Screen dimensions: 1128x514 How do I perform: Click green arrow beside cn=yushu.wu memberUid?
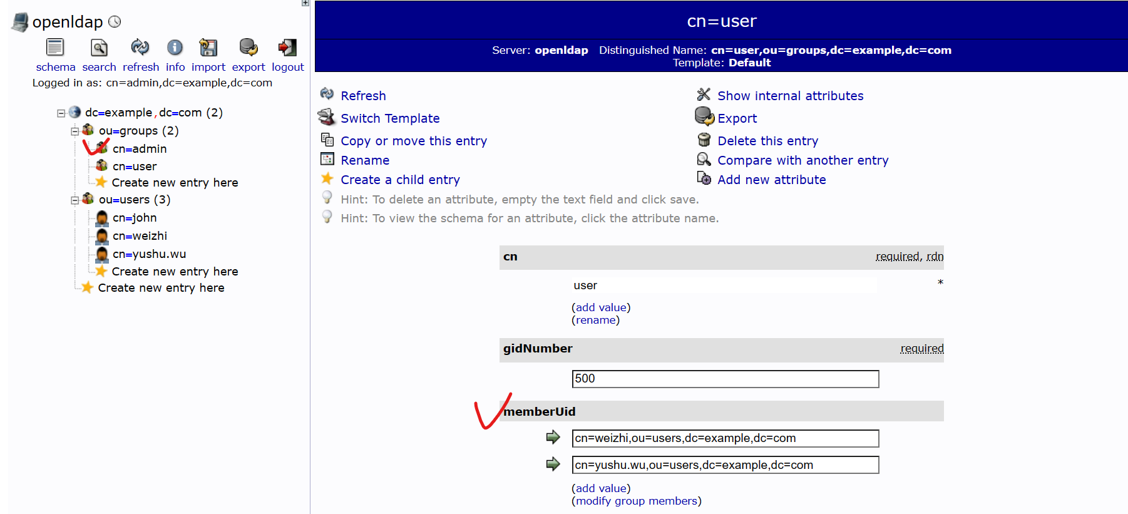point(553,464)
